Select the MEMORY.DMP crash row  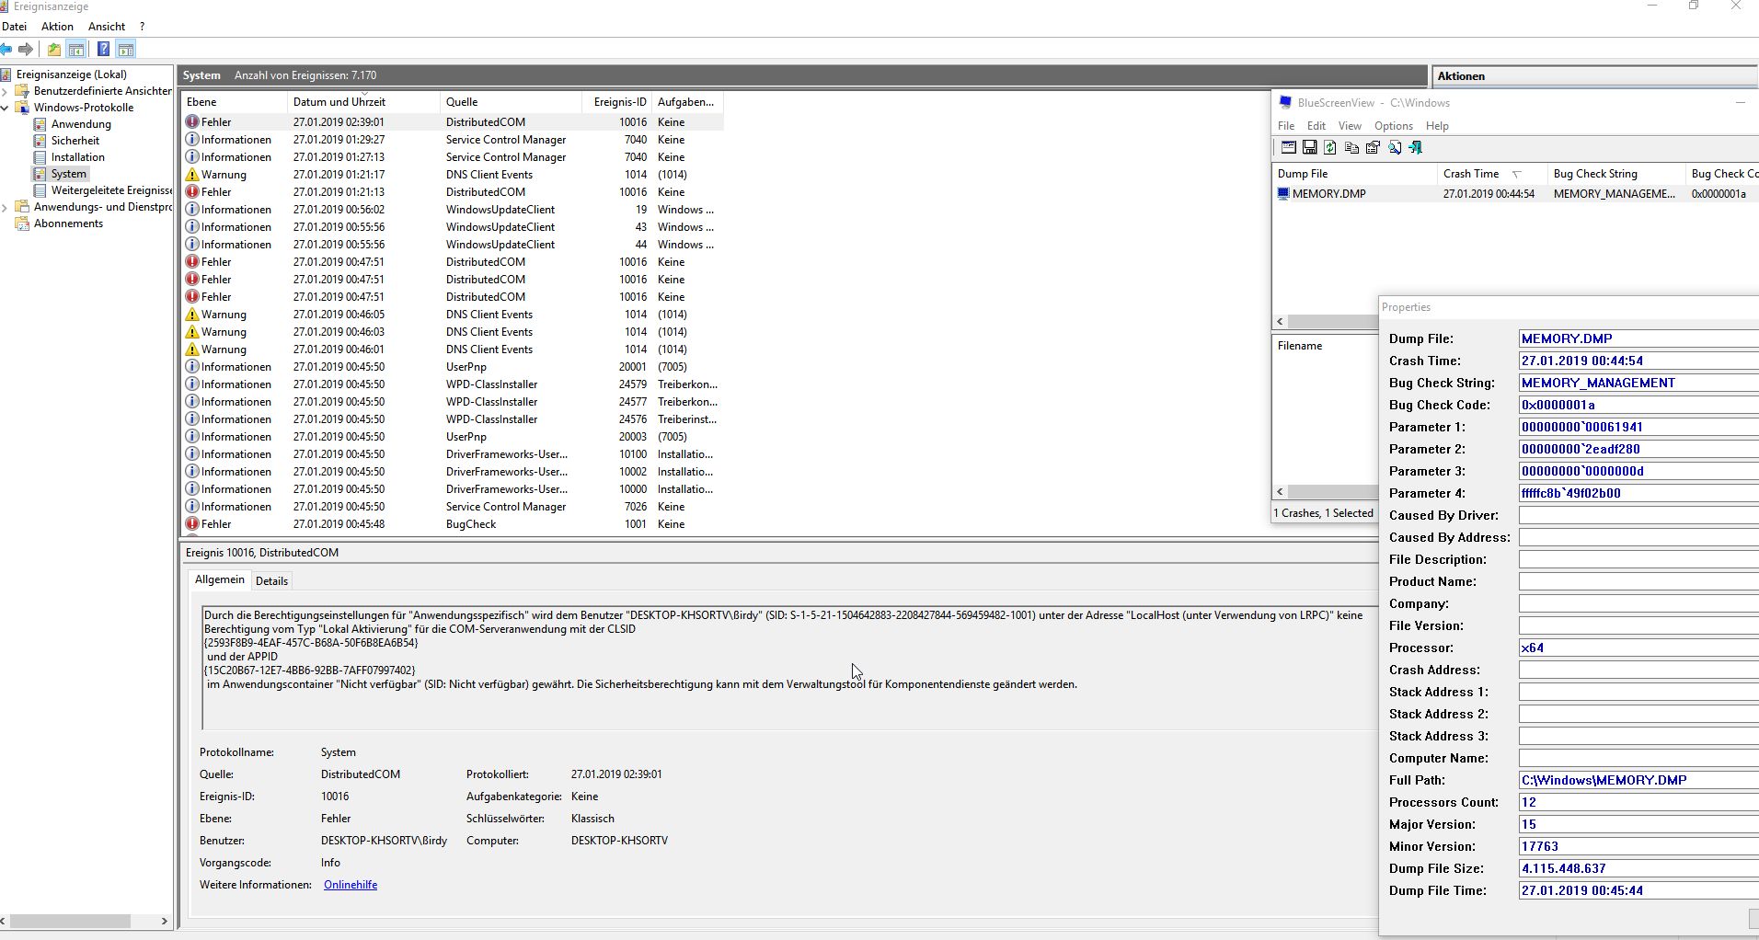coord(1516,194)
